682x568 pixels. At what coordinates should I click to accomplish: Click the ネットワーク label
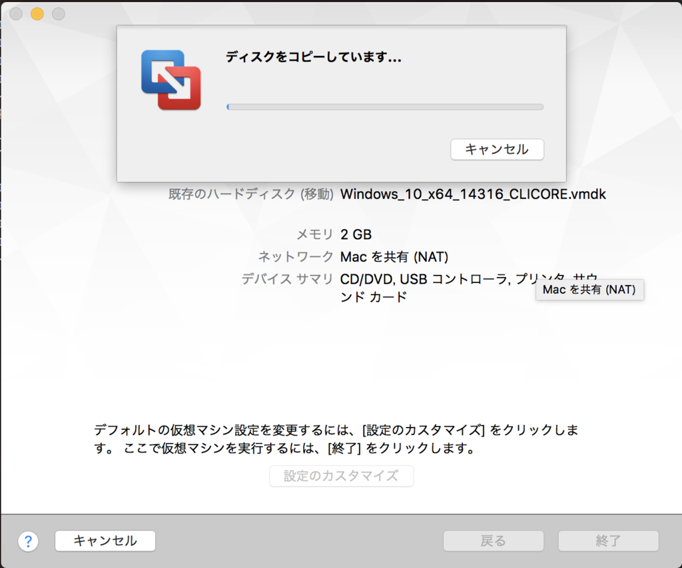296,256
